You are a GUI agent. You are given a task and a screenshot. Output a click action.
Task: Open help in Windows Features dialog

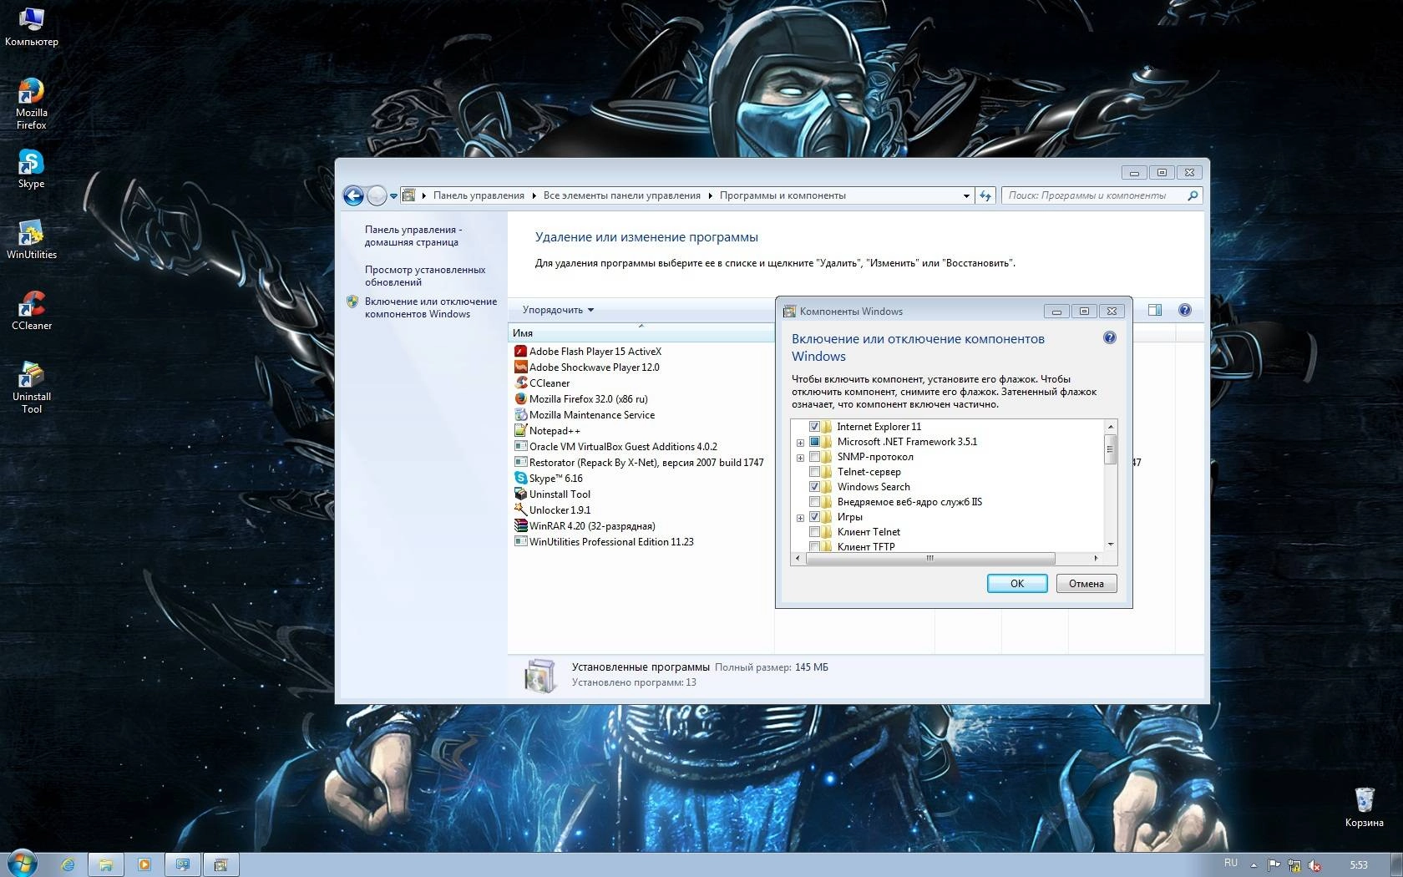pos(1109,337)
